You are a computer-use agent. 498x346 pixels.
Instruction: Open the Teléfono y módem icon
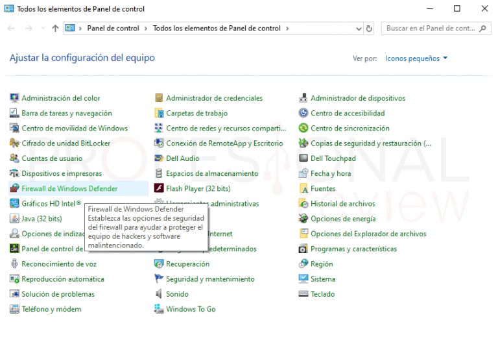tap(14, 309)
